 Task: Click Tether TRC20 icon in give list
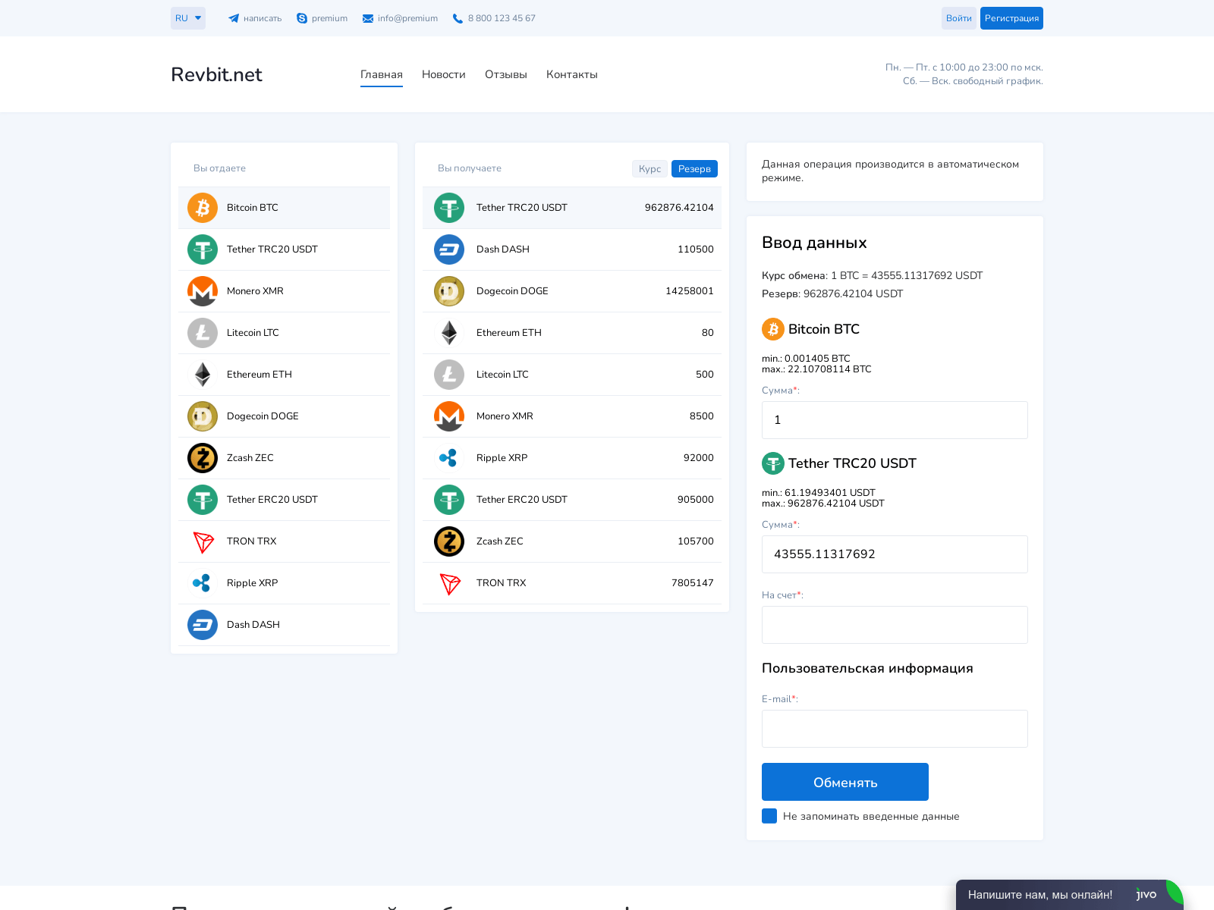(x=203, y=249)
